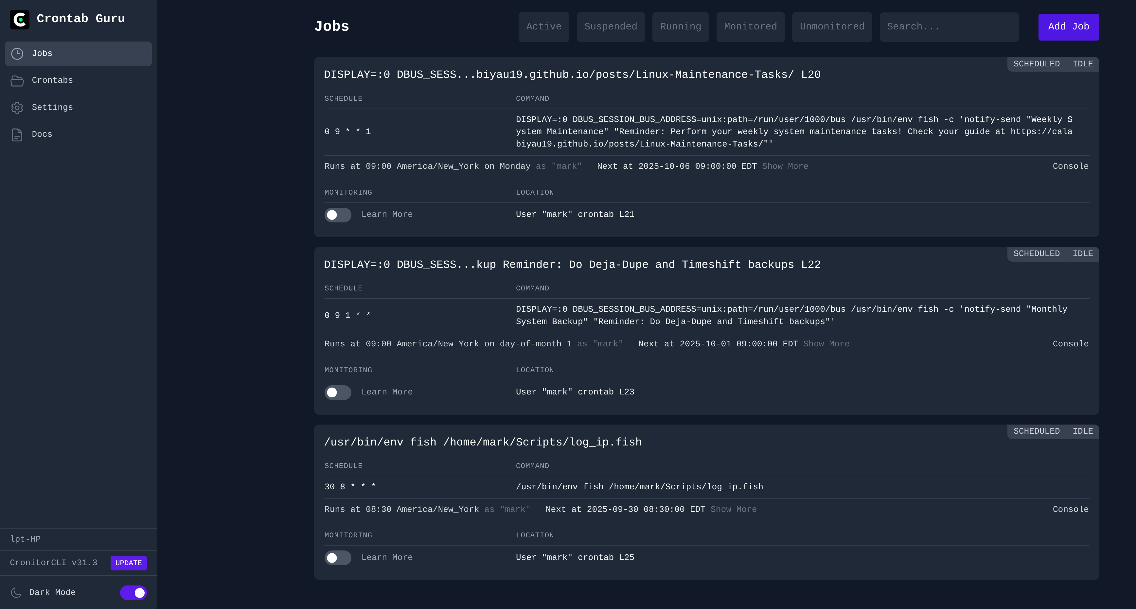Click Learn More on the L23 crontab job
Screen dimensions: 1136x609
(387, 392)
